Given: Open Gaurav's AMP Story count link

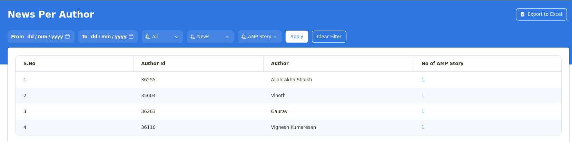Looking at the screenshot, I should (423, 111).
